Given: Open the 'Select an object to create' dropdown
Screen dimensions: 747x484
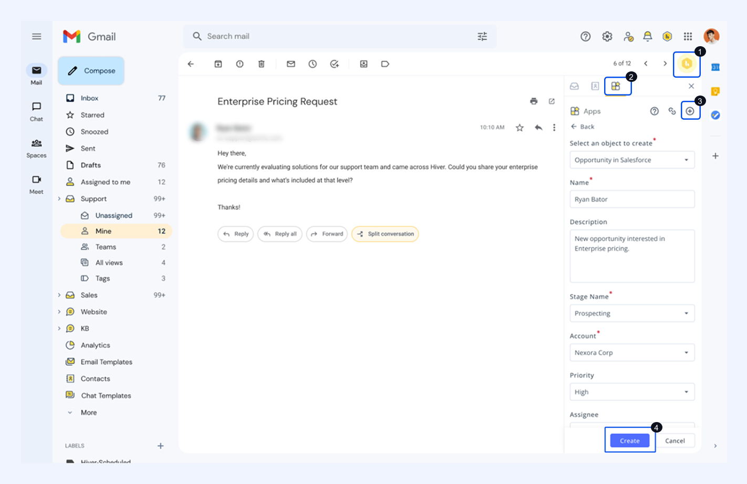Looking at the screenshot, I should click(632, 160).
